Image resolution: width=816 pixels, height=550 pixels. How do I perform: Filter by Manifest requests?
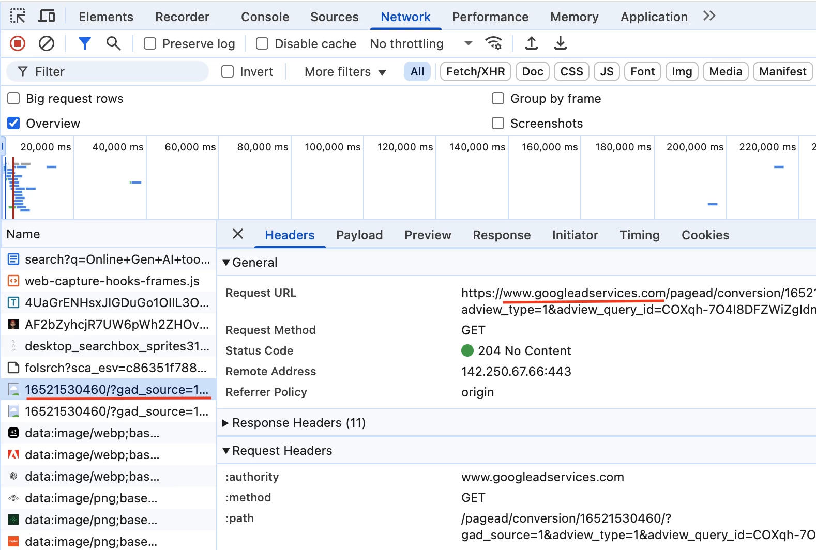tap(783, 71)
